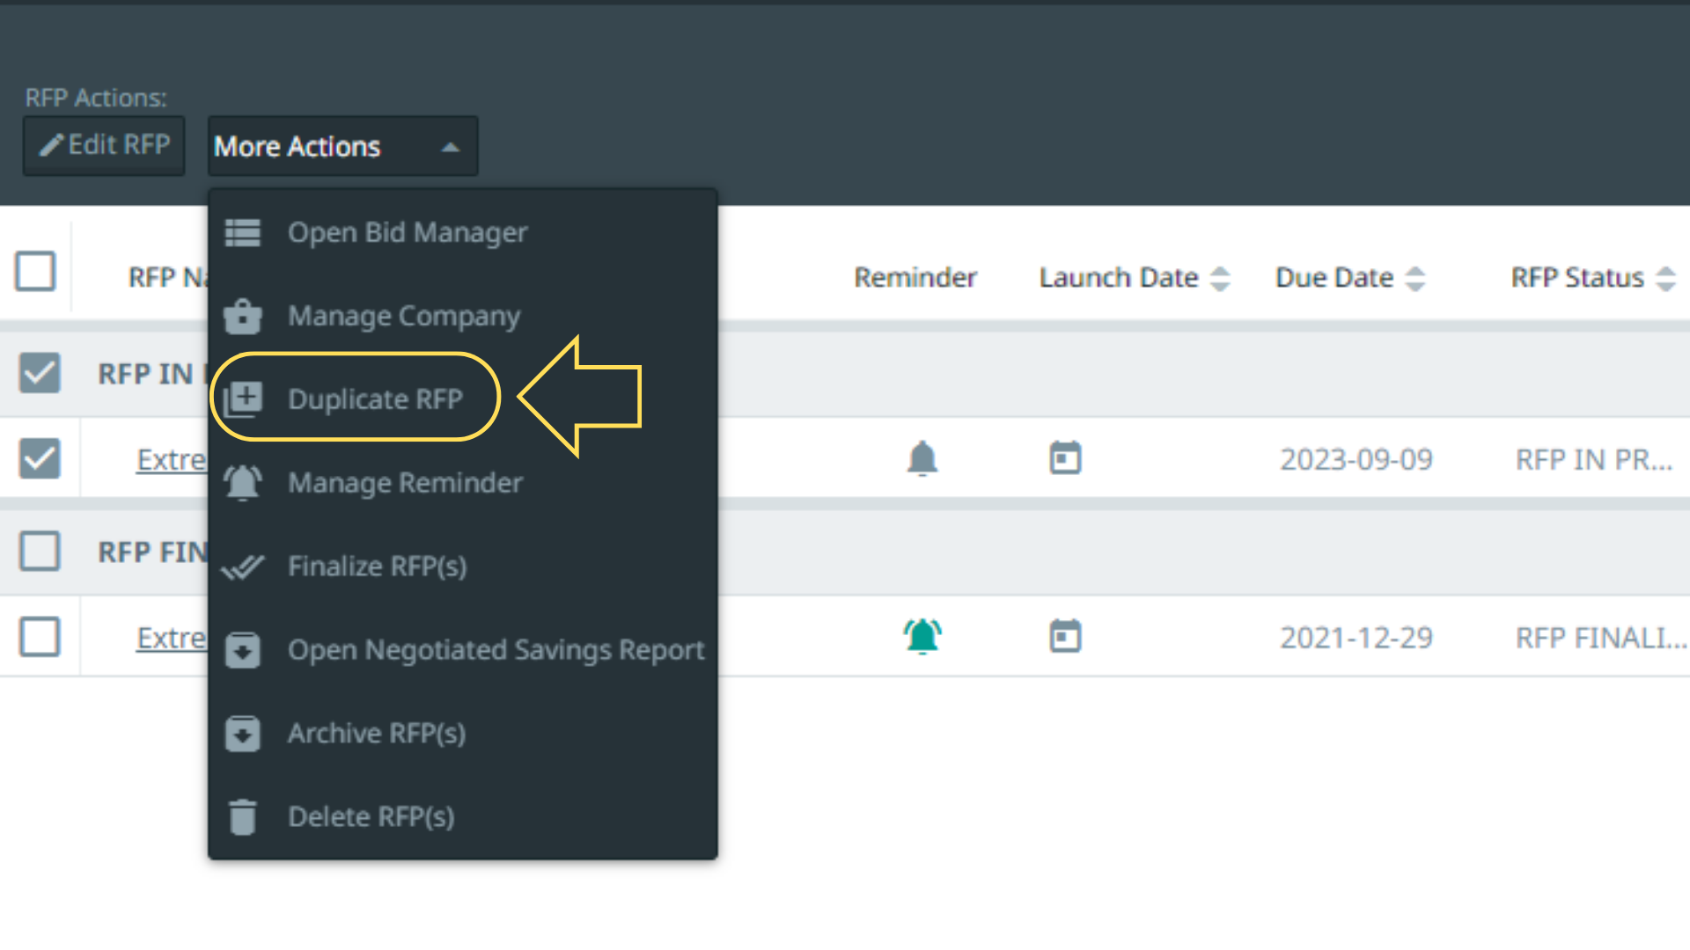Click the gray reminder bell for 2023-09-09 row
This screenshot has width=1690, height=950.
(x=922, y=459)
